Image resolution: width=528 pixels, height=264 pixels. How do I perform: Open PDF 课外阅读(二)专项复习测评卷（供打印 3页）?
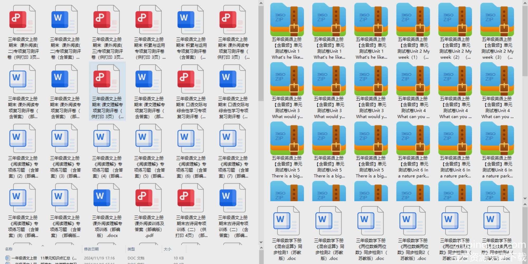[x=23, y=33]
